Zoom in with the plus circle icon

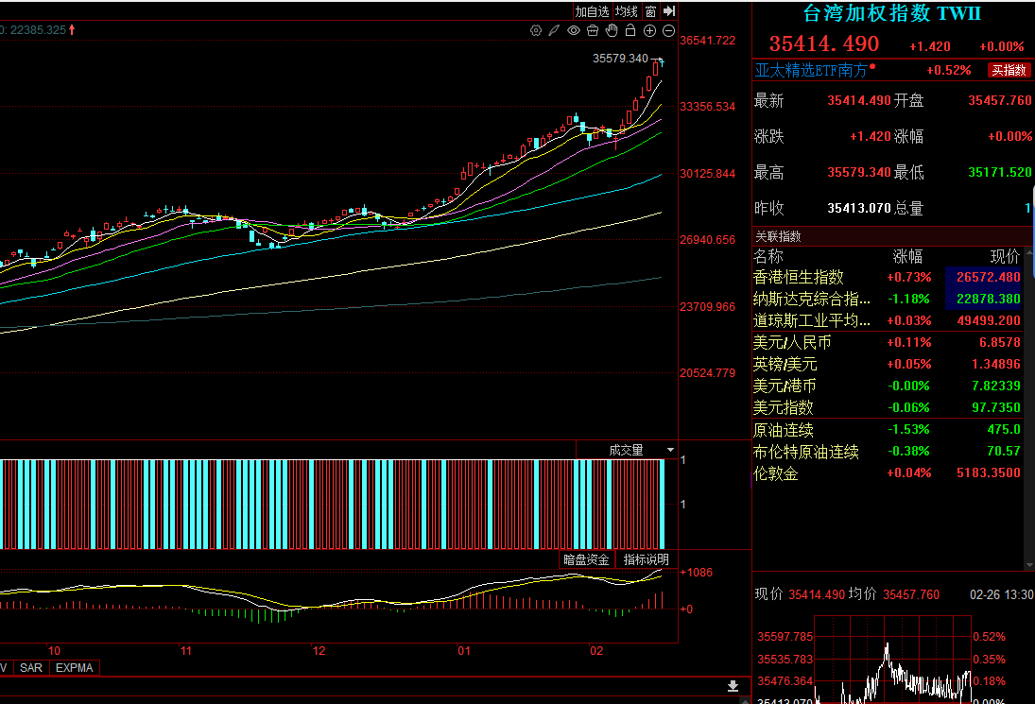[x=649, y=30]
